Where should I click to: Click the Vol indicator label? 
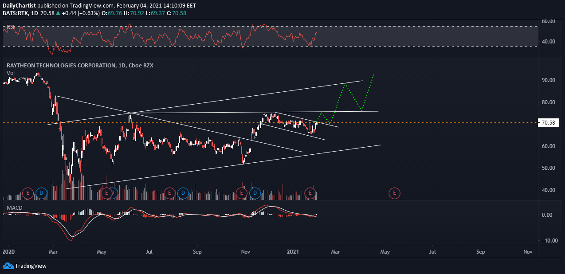[x=10, y=73]
